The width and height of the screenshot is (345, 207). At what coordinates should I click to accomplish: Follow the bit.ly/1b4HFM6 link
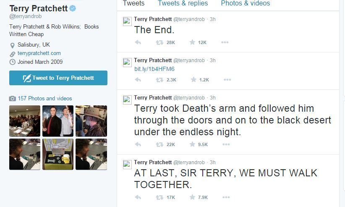154,69
